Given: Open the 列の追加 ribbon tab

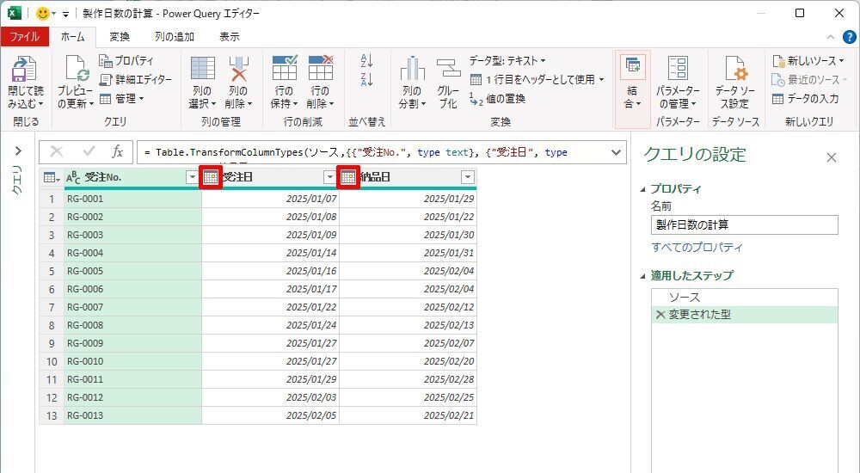Looking at the screenshot, I should pos(174,37).
